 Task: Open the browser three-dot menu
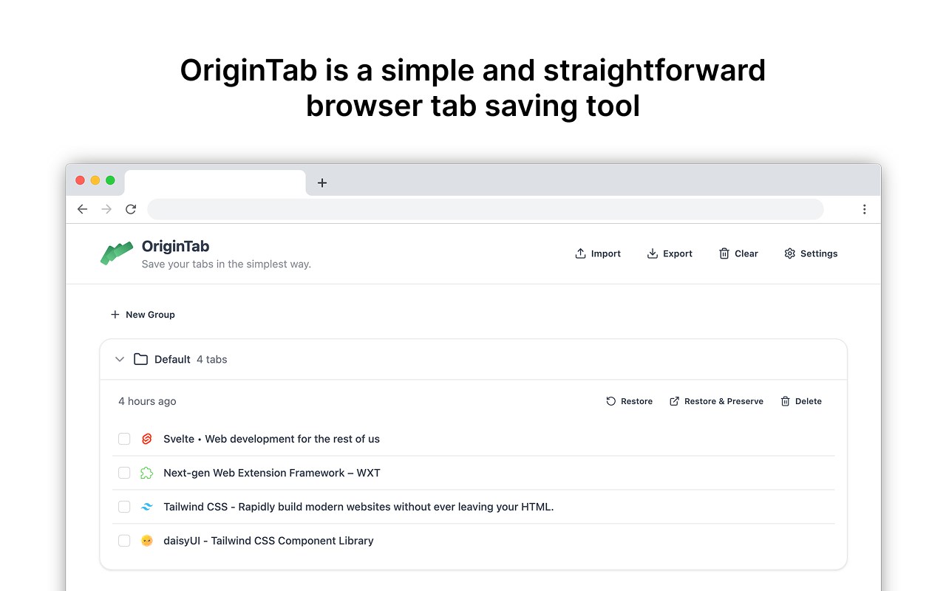coord(864,209)
